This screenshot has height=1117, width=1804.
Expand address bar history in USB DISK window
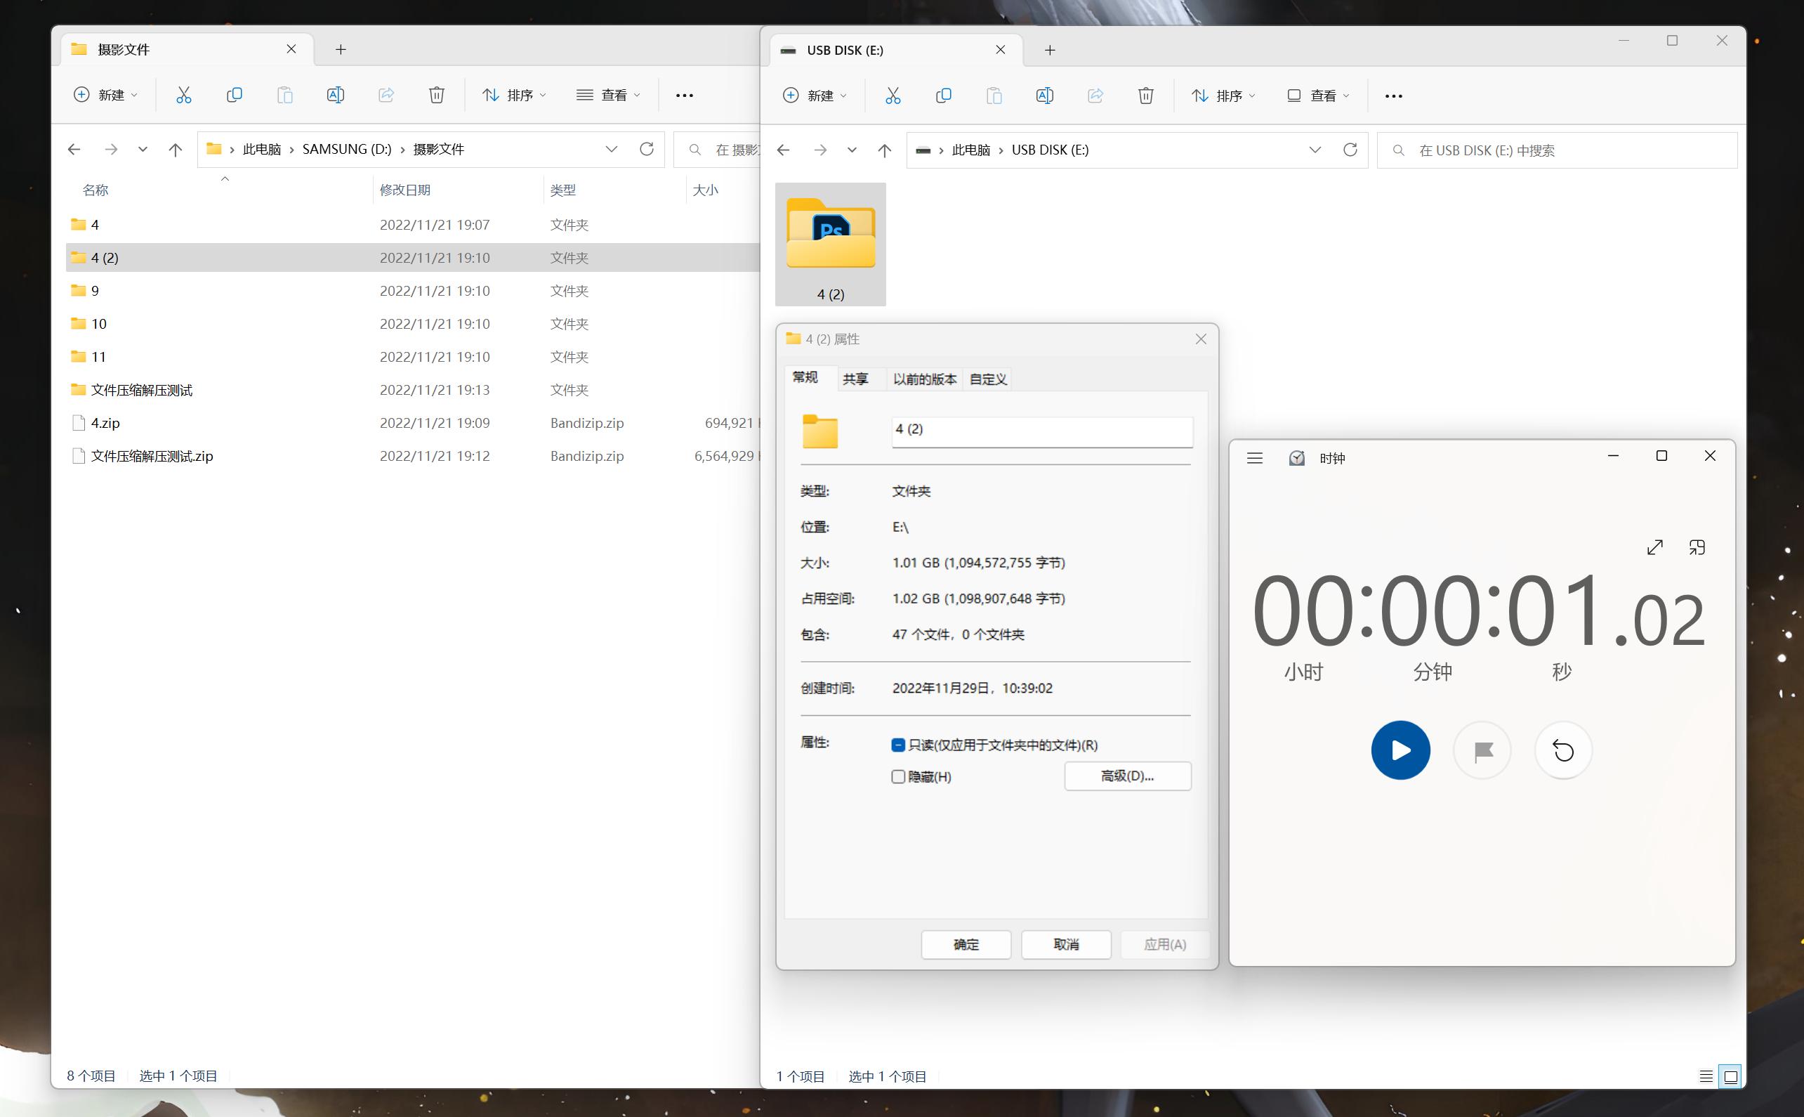(x=1315, y=150)
